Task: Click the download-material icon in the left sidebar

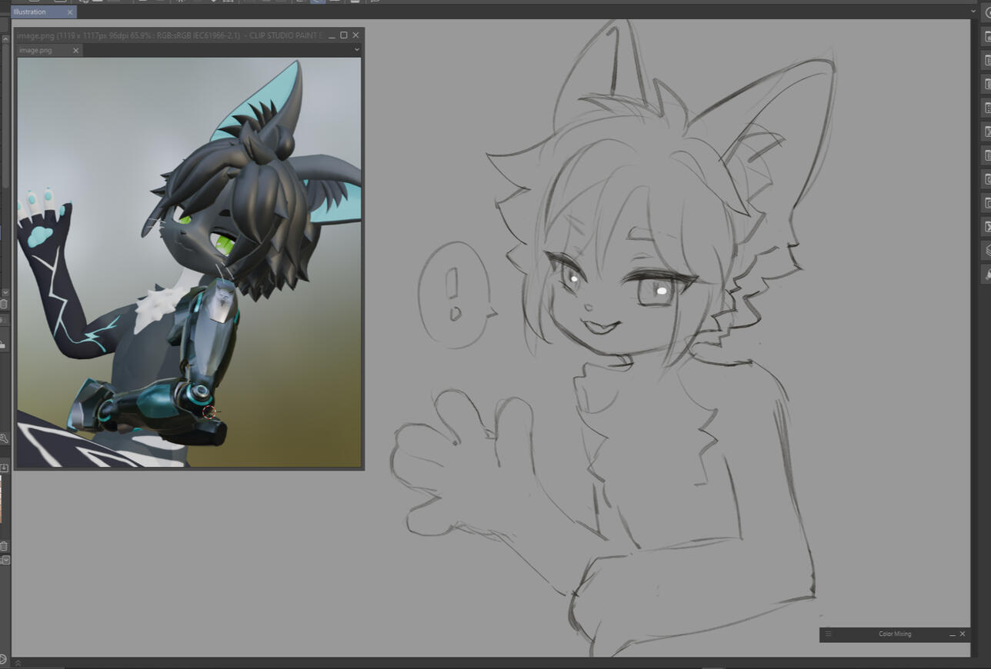Action: point(4,466)
